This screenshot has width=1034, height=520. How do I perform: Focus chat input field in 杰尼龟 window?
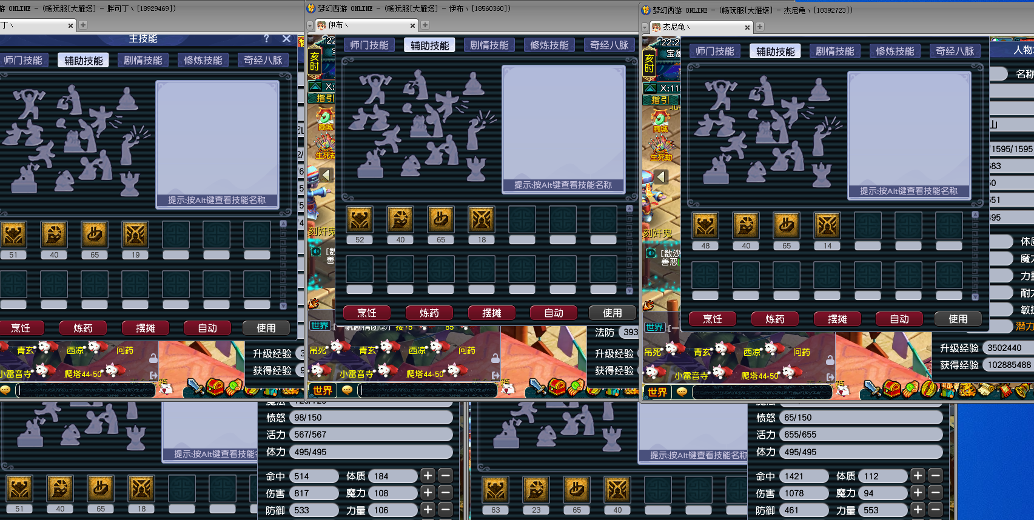(762, 392)
